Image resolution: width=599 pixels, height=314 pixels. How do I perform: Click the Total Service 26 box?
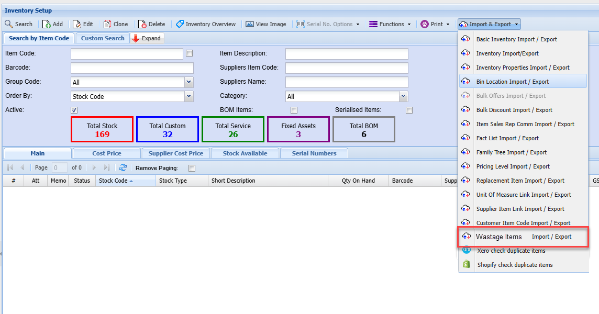[x=233, y=129]
